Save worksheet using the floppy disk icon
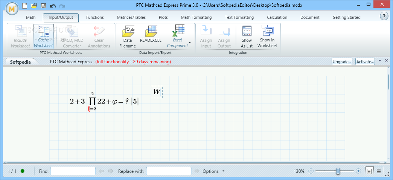This screenshot has width=393, height=180. 43,5
